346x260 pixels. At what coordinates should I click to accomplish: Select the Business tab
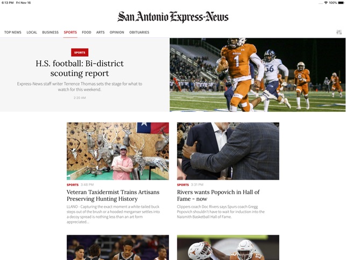[50, 32]
